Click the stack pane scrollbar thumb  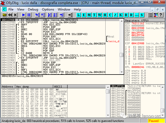(x=163, y=111)
